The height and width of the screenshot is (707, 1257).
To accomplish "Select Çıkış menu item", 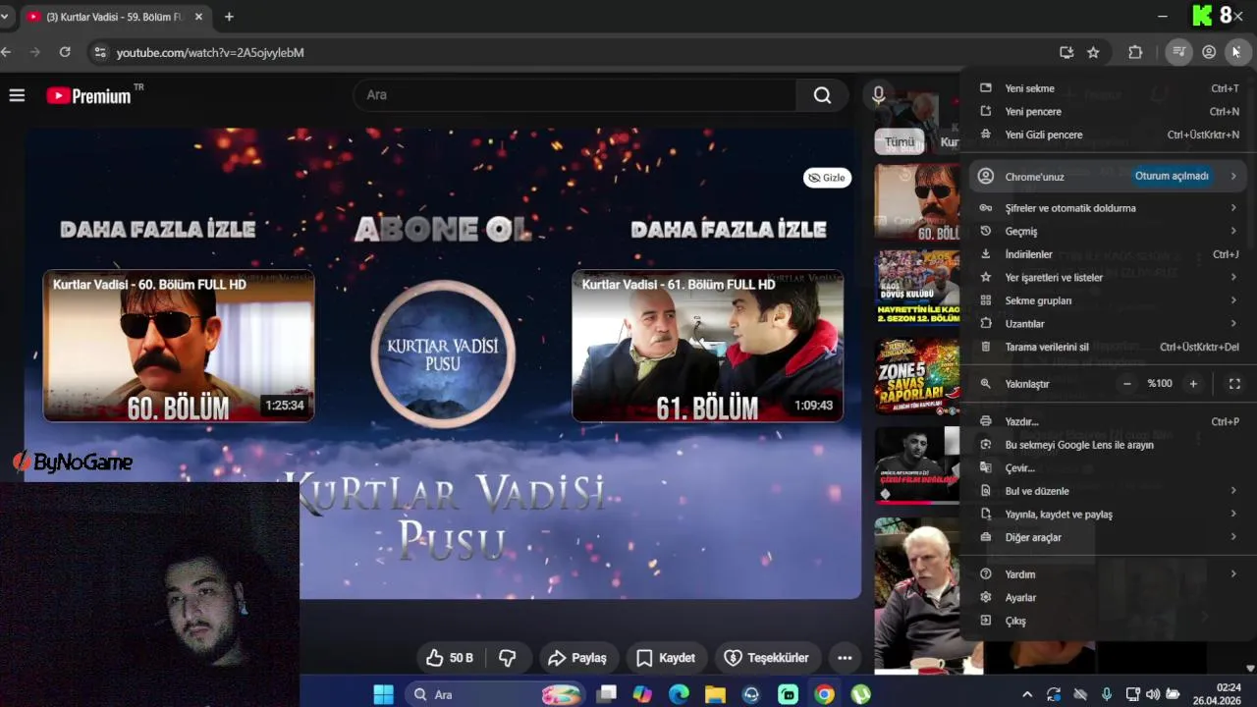I will click(1108, 621).
